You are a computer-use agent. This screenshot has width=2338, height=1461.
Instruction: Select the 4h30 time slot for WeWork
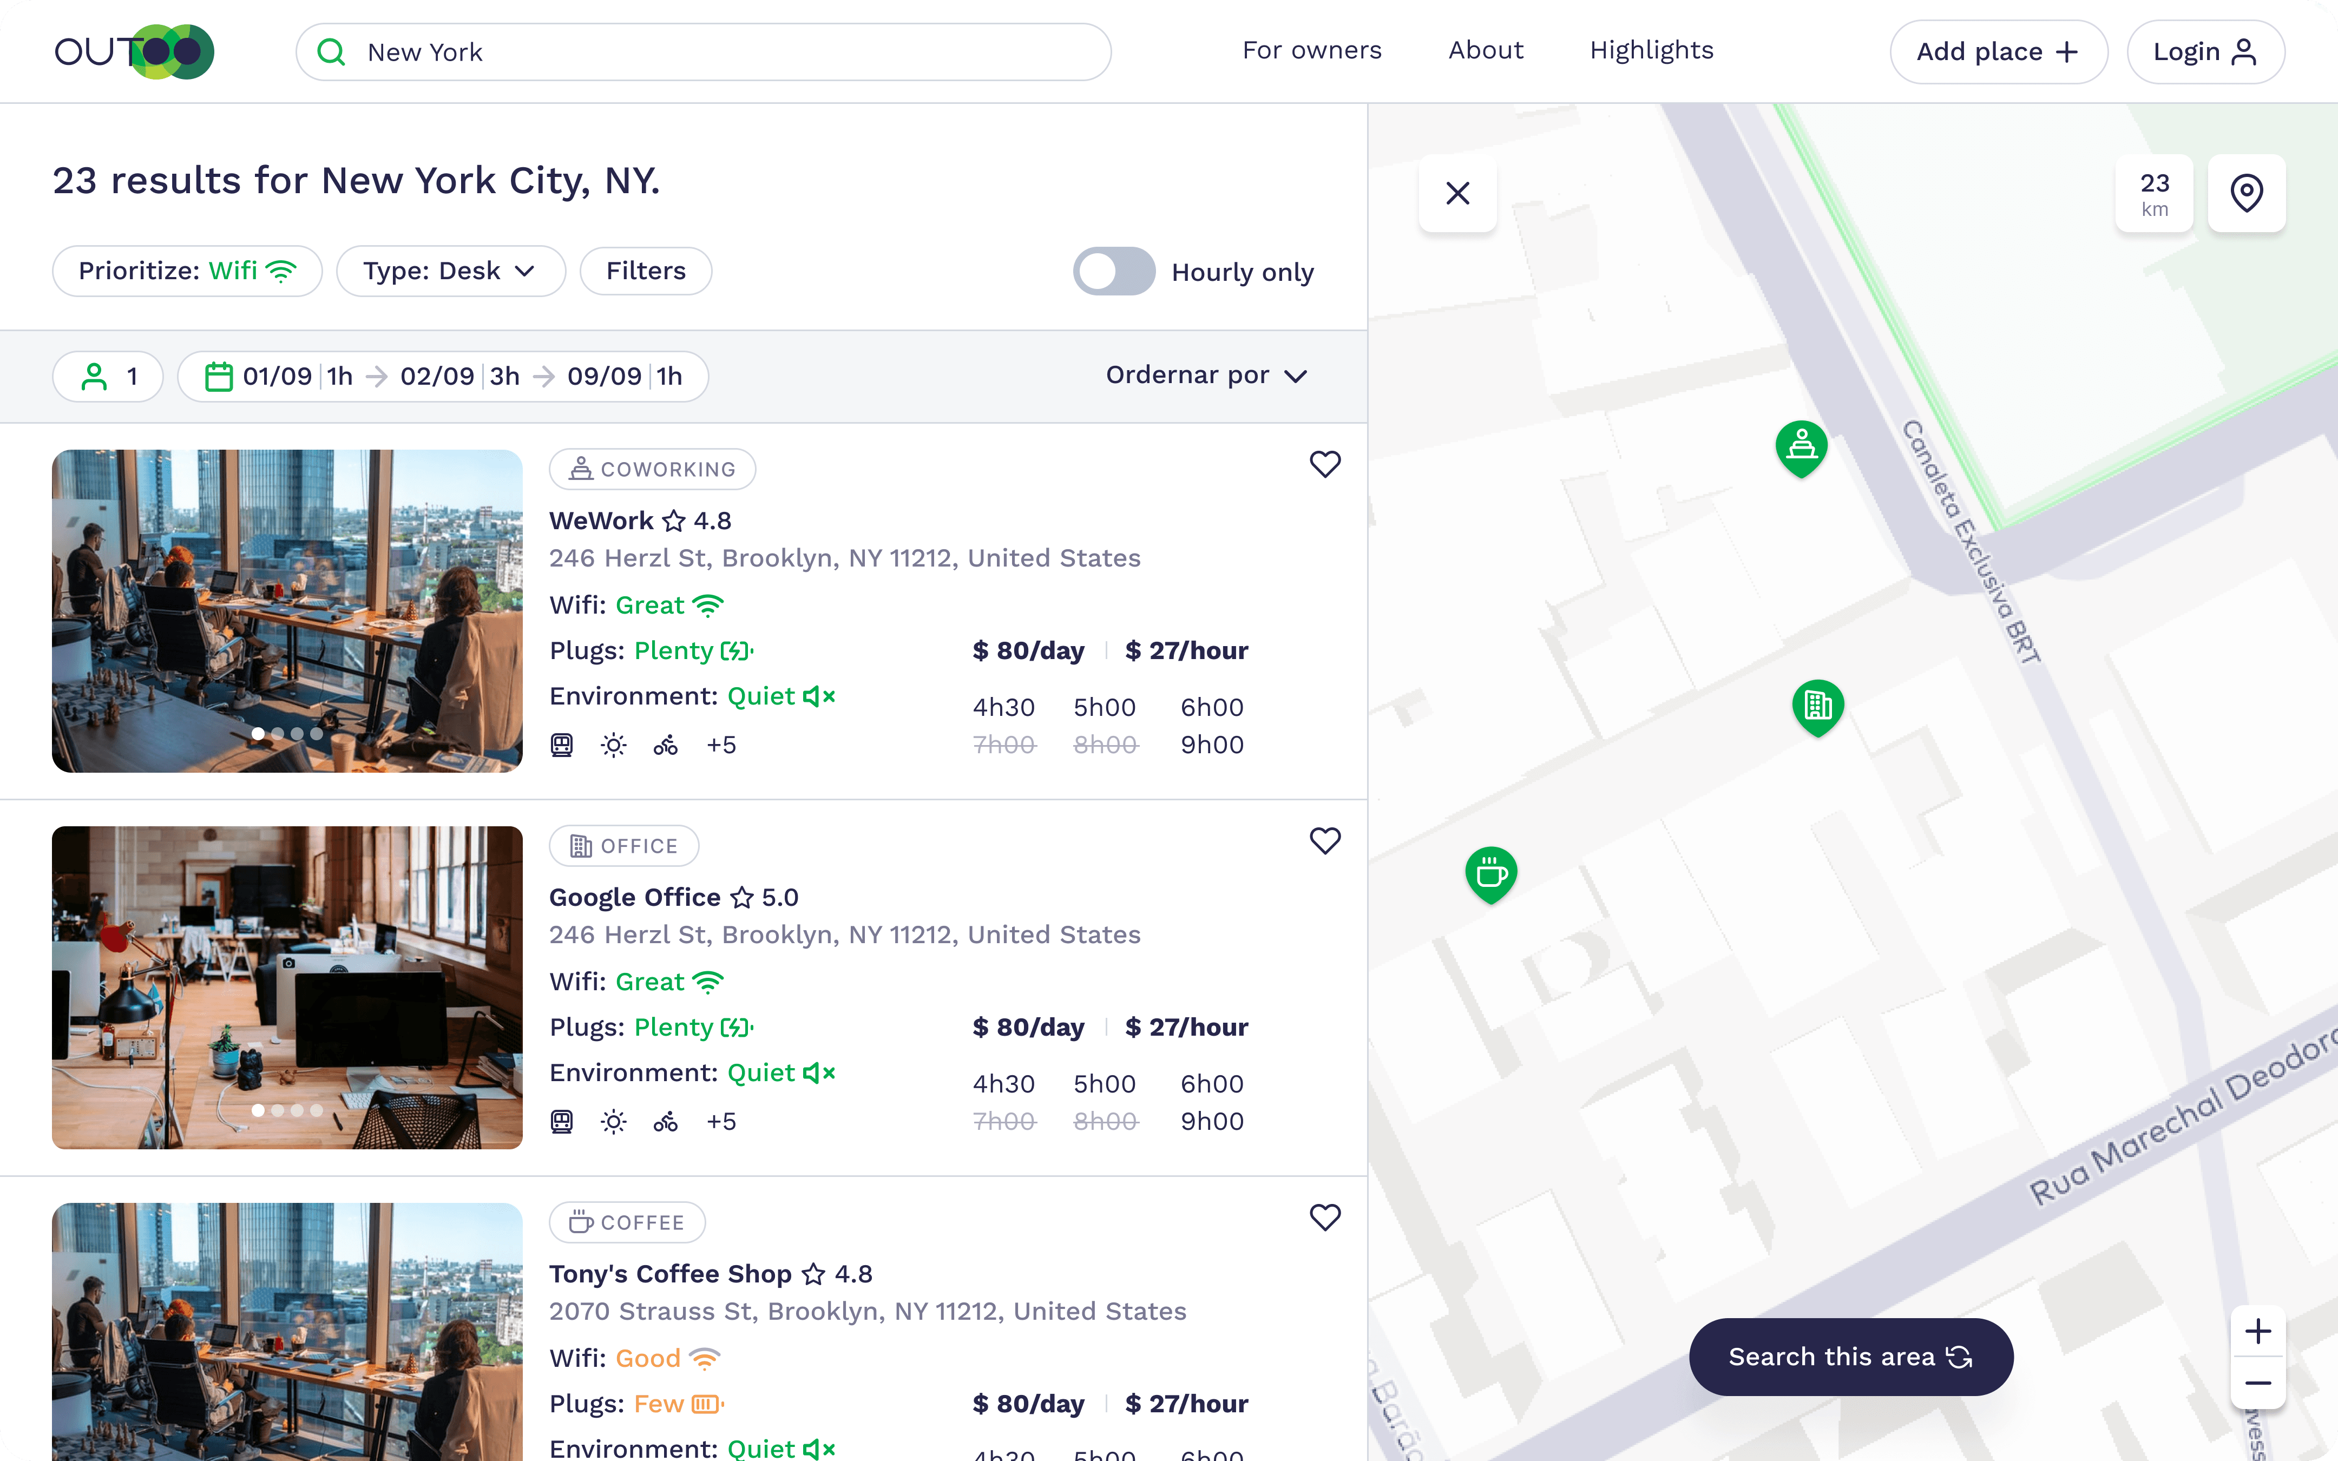tap(1004, 707)
